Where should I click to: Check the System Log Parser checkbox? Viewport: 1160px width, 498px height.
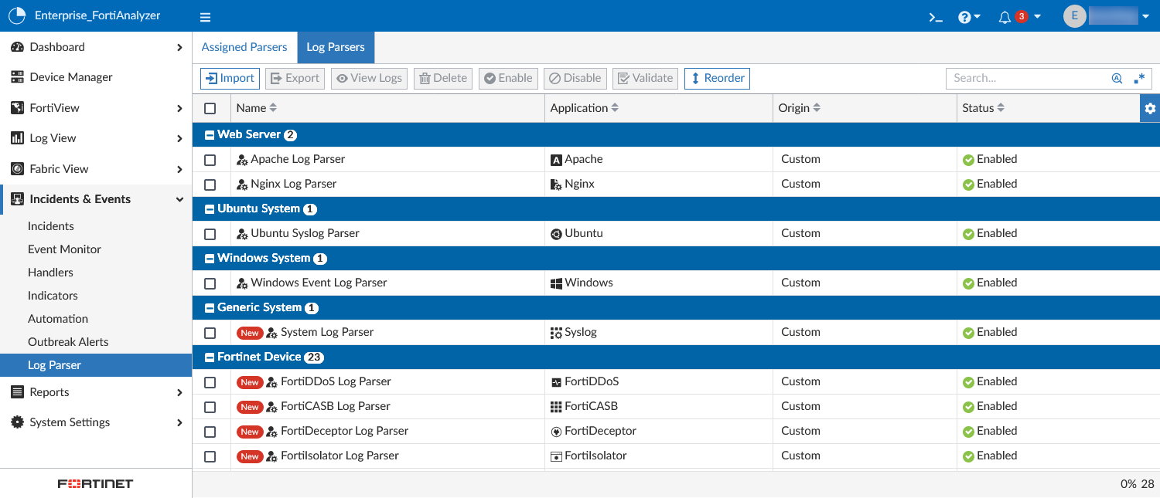tap(210, 332)
